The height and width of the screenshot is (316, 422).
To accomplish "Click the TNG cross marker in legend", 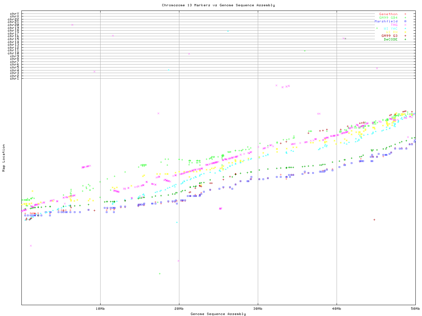I will coord(405,25).
